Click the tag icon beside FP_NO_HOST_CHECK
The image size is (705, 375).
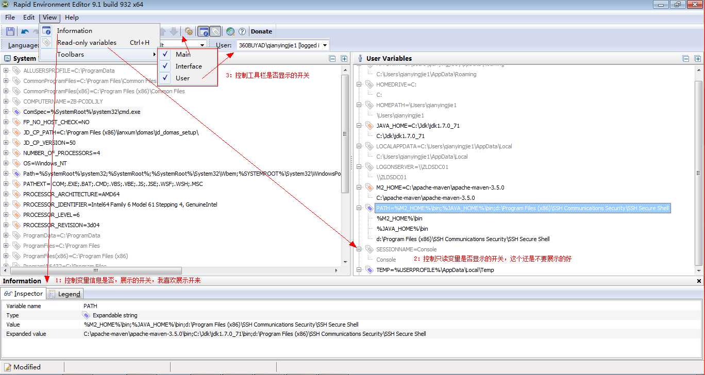point(16,122)
